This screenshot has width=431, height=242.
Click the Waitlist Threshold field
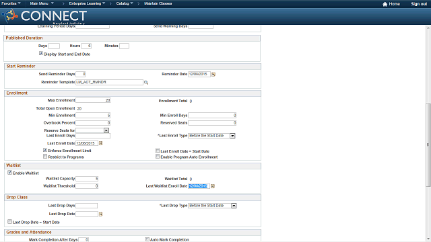(x=87, y=186)
